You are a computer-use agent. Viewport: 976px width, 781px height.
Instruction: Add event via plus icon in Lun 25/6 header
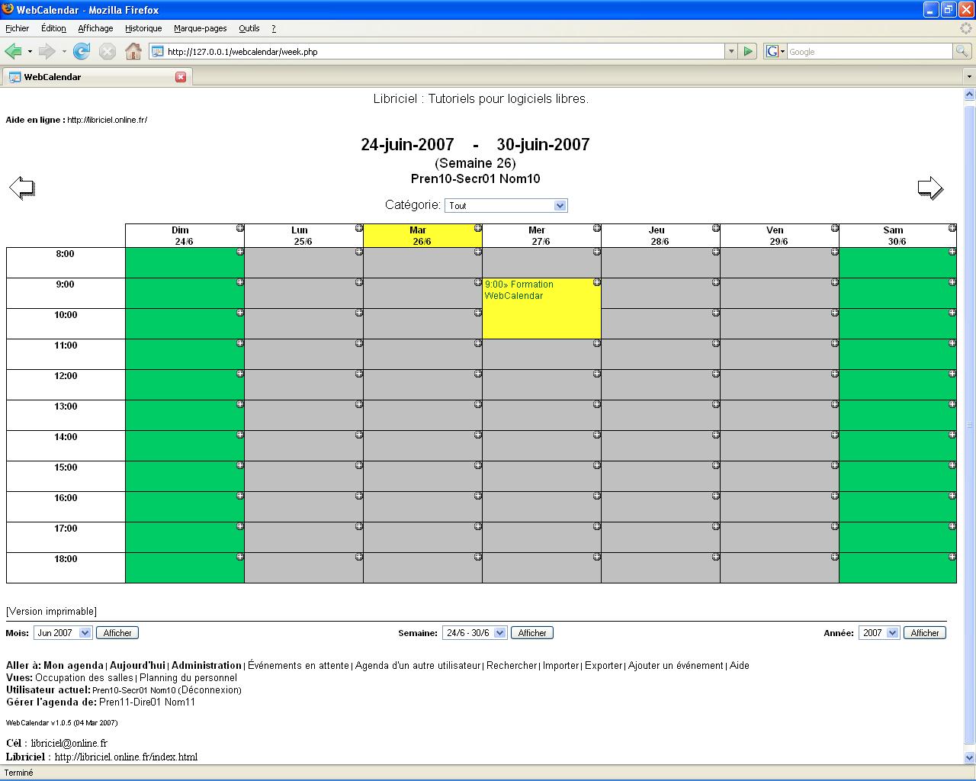pos(359,228)
